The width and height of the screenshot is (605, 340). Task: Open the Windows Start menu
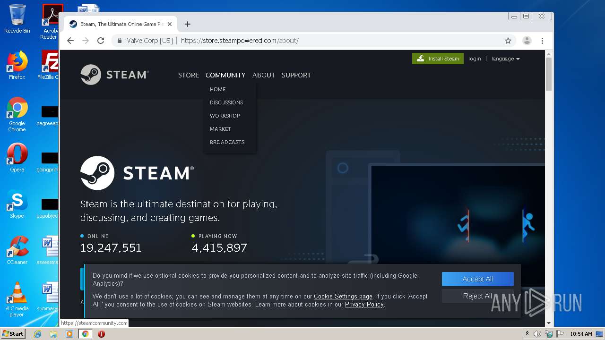[x=13, y=334]
